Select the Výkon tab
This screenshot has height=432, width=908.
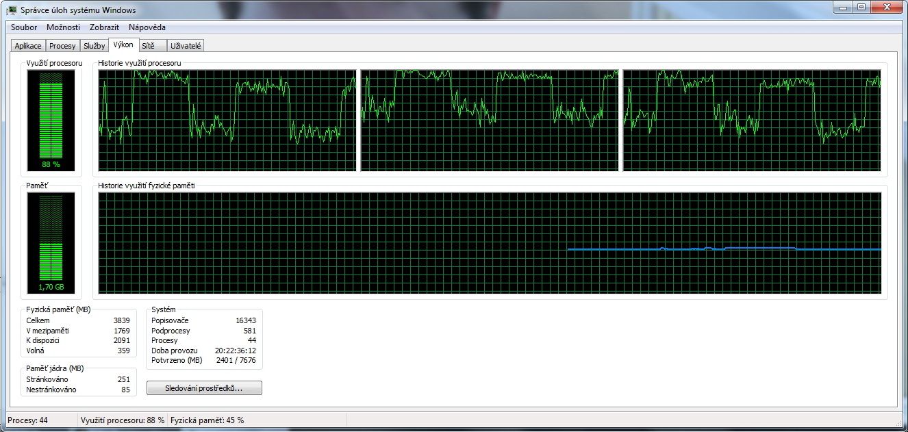click(x=123, y=45)
